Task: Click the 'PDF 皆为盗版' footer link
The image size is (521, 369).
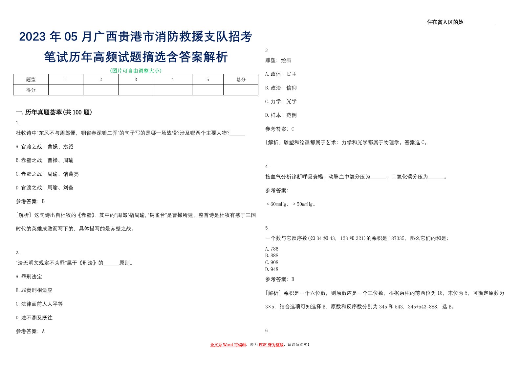Action: click(x=271, y=345)
